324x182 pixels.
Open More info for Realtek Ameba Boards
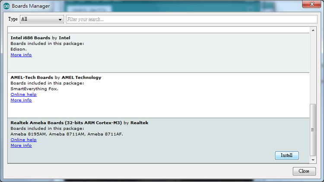[21, 145]
